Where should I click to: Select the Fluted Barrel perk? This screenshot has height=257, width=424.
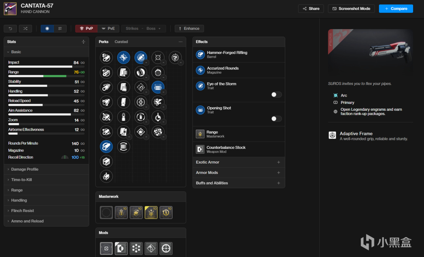pyautogui.click(x=106, y=117)
